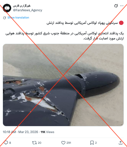The image size is (127, 147).
Task: Open the Fars News Agency profile avatar
Action: (x=7, y=8)
